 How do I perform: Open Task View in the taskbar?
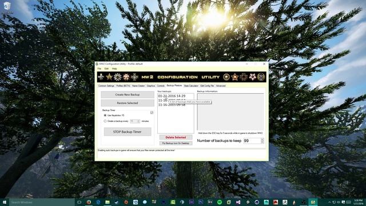[79, 202]
